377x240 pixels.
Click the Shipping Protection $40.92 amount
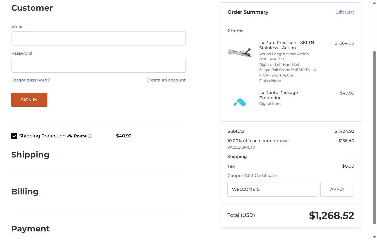(x=124, y=136)
